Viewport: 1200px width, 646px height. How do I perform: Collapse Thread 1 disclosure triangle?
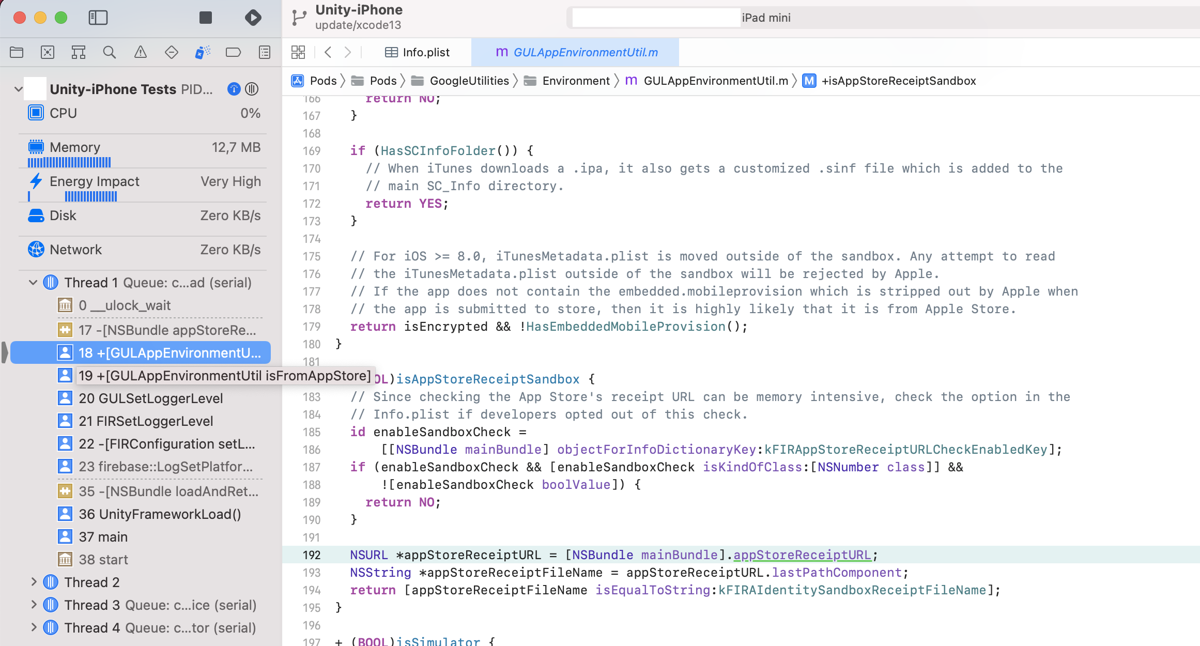[33, 282]
